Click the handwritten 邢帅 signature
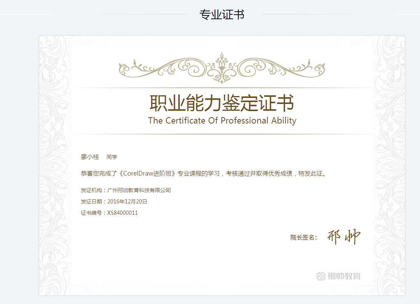The image size is (420, 304). click(x=344, y=237)
